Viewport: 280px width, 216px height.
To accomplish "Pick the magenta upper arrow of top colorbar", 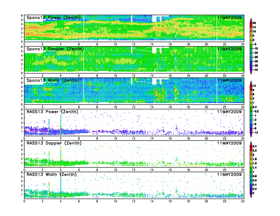I will [x=251, y=21].
